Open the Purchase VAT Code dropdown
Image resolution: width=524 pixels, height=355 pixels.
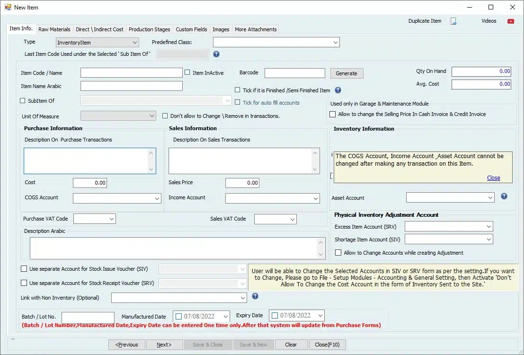[x=95, y=219]
